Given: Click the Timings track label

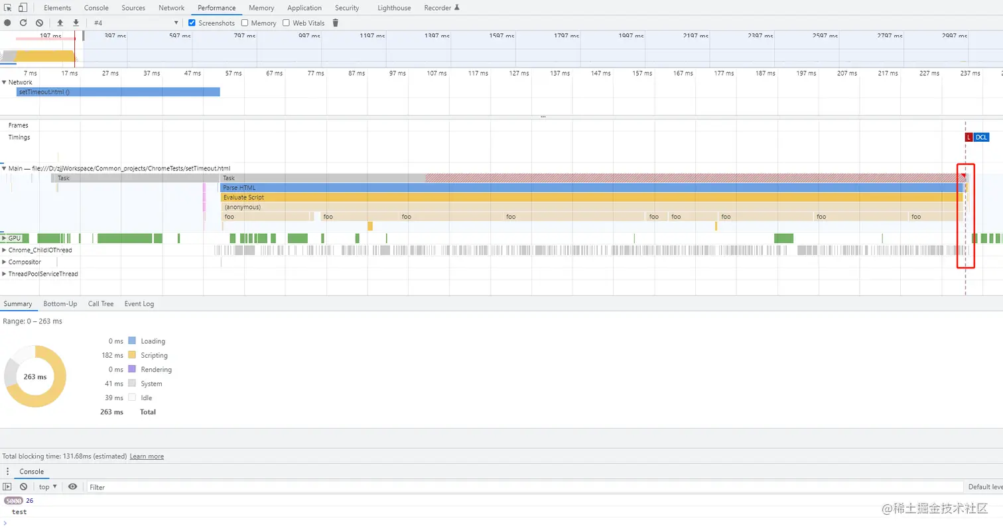Looking at the screenshot, I should tap(19, 137).
